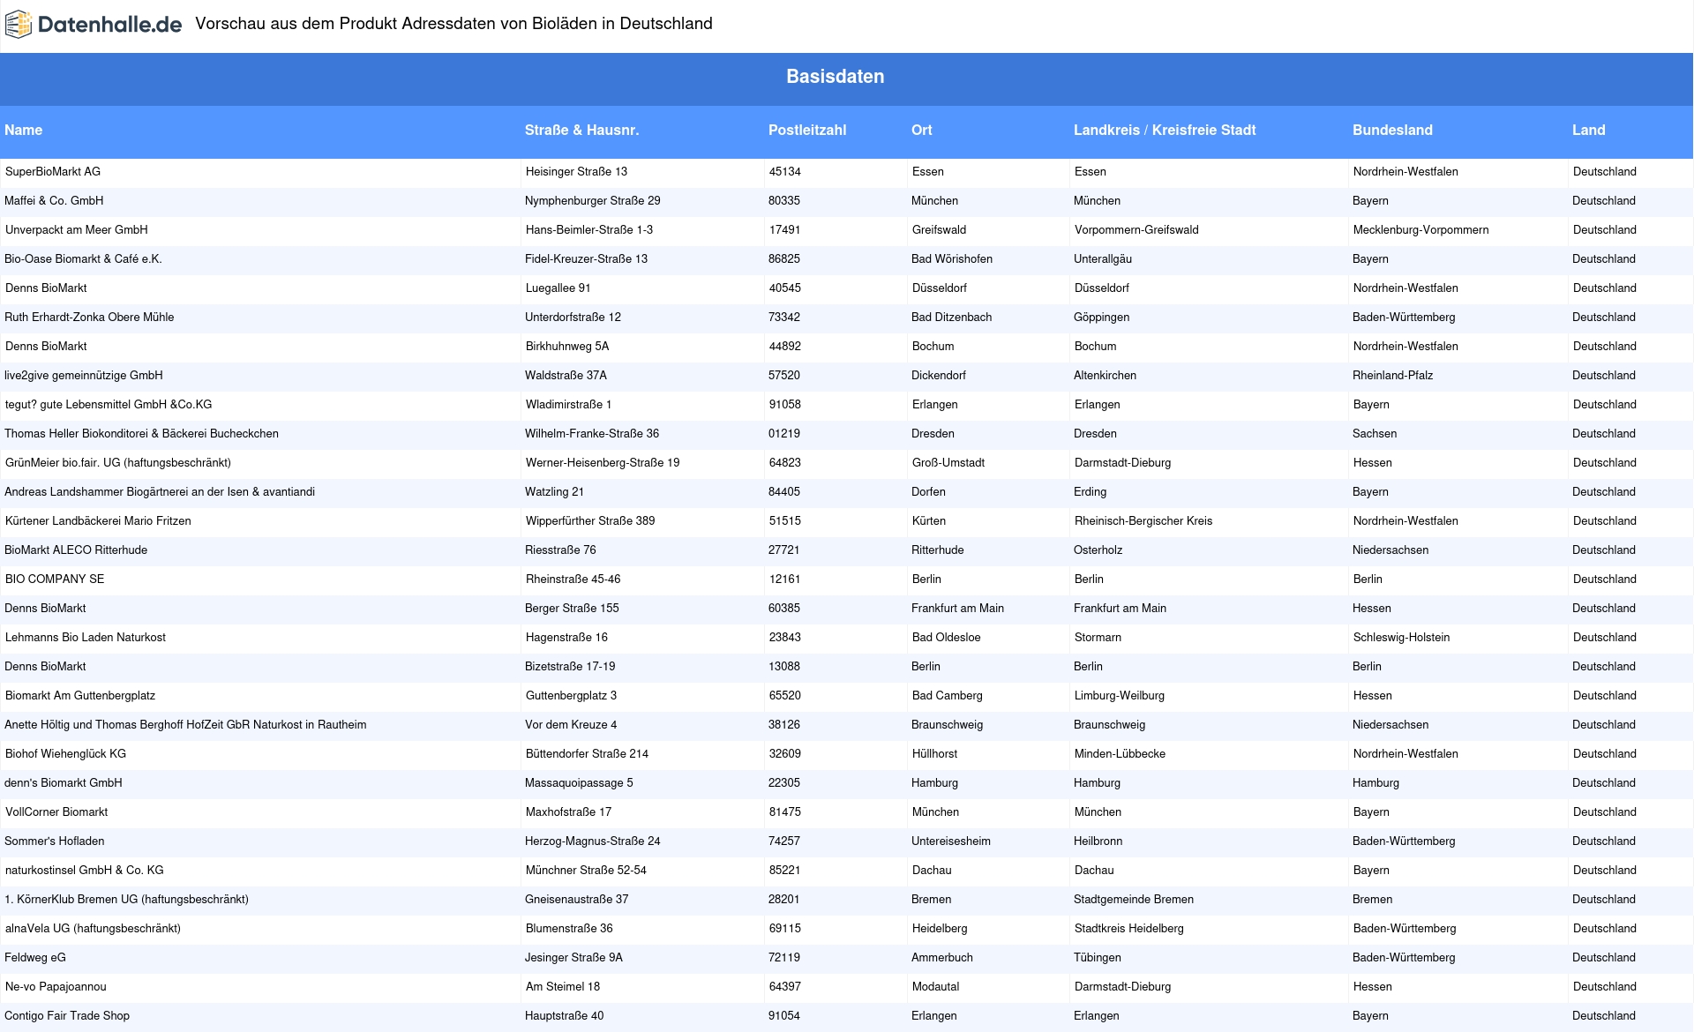This screenshot has height=1032, width=1694.
Task: Click the address Luegallee 91
Action: (x=558, y=288)
